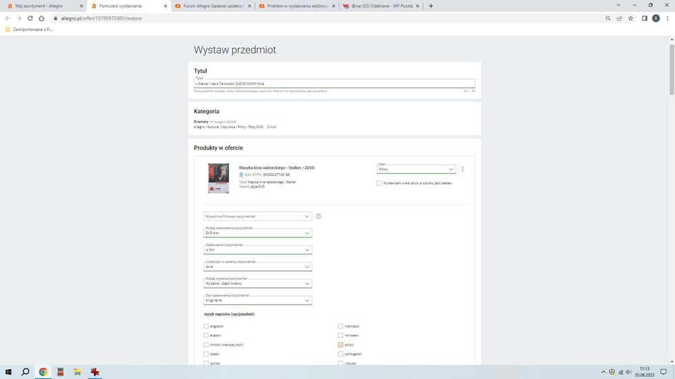Open the Rodzaj opakowania dropdown
The height and width of the screenshot is (379, 675).
coord(257,233)
